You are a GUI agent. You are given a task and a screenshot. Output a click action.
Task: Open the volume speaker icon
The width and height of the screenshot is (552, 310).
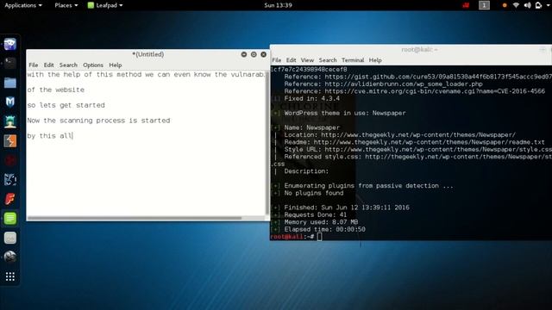click(527, 5)
